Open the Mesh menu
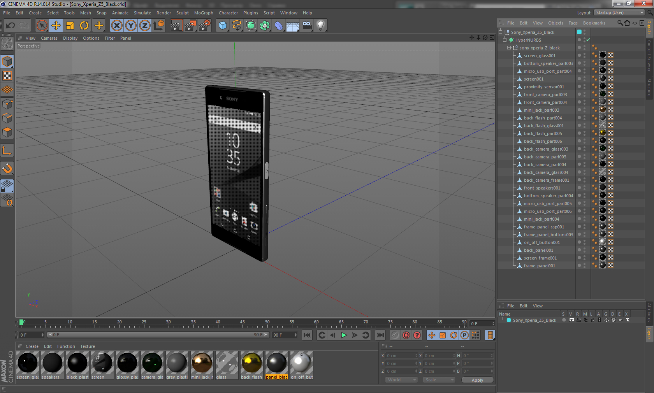 coord(85,13)
